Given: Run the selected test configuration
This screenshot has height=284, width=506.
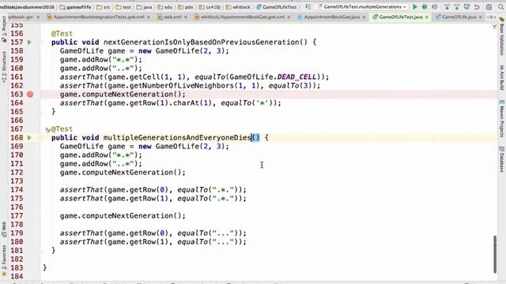Looking at the screenshot, I should pyautogui.click(x=415, y=7).
